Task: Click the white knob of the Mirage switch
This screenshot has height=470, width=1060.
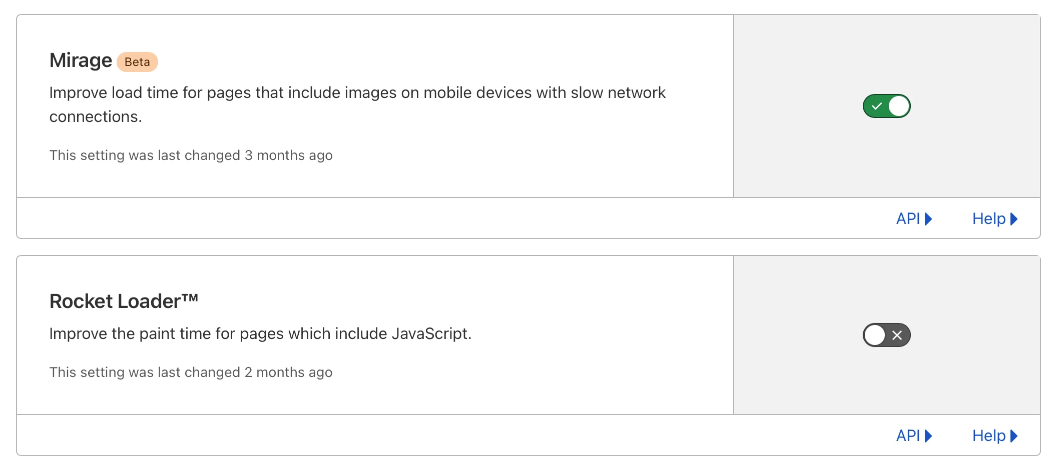Action: [x=899, y=106]
